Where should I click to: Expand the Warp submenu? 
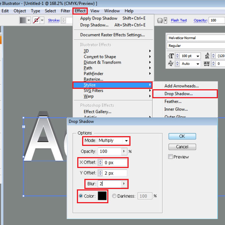point(113,96)
